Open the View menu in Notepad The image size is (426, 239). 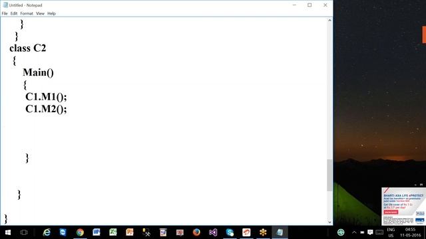click(40, 13)
